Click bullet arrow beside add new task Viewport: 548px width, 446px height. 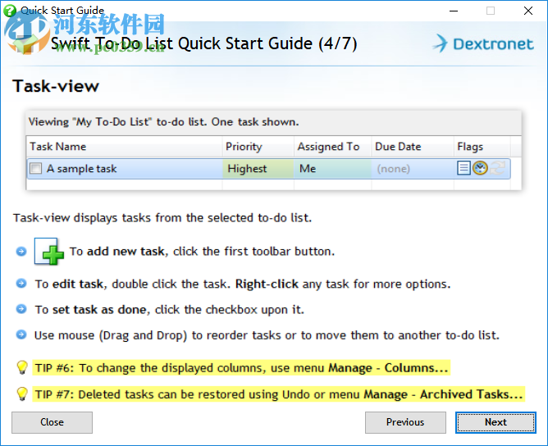click(x=21, y=251)
